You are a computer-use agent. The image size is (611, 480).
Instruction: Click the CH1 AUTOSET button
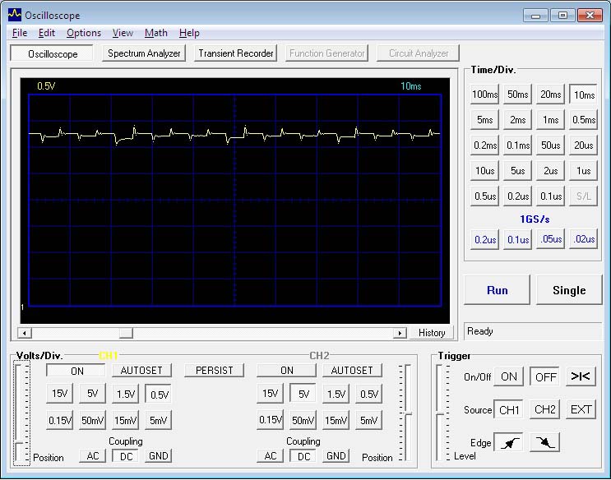pos(141,371)
